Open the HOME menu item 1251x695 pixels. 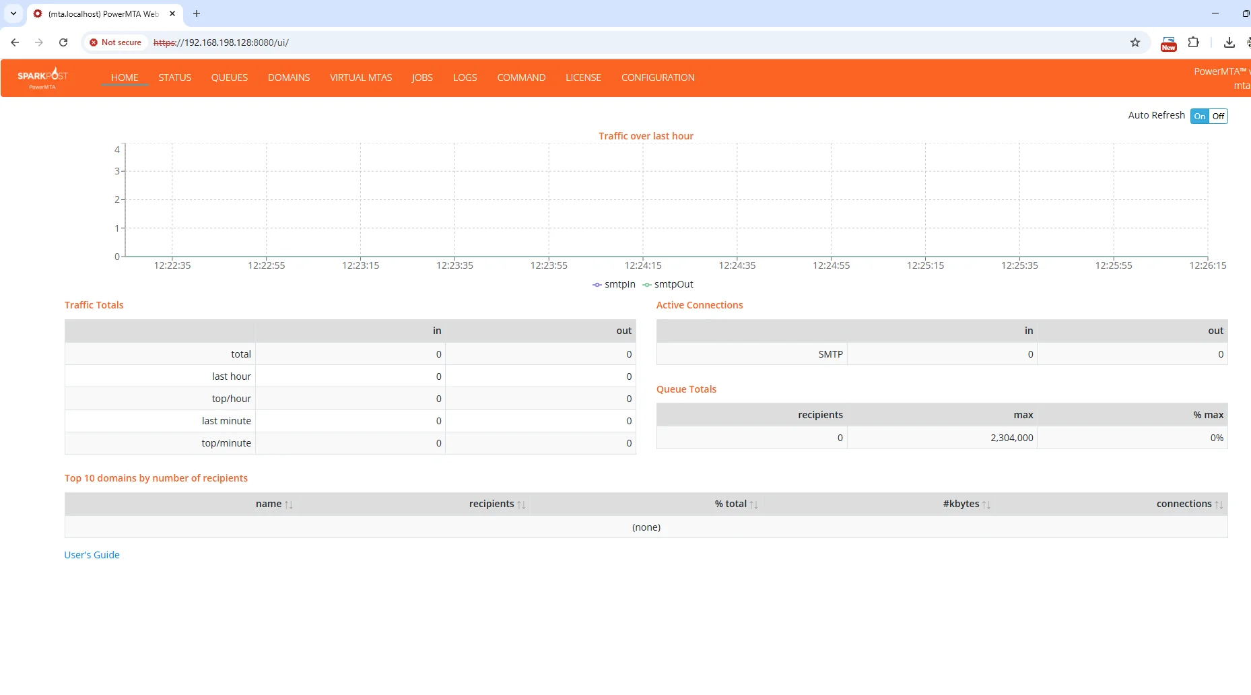pos(125,77)
